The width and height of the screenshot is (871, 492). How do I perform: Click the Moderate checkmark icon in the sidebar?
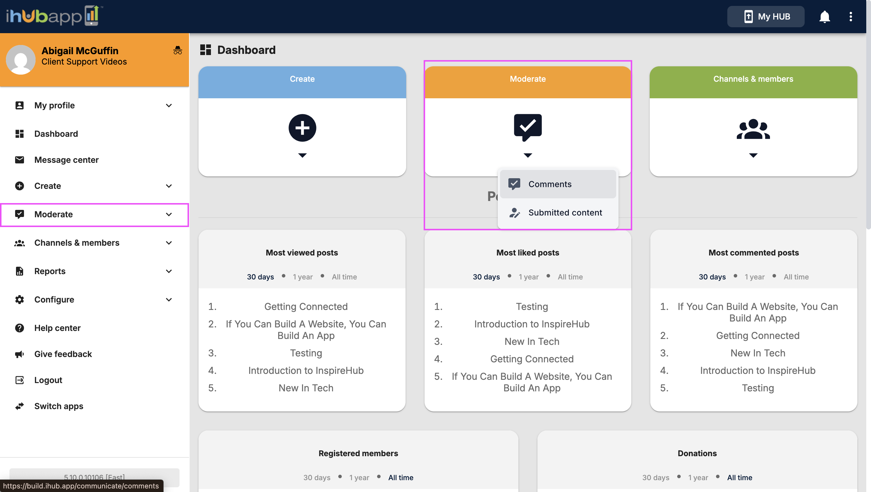pos(20,214)
